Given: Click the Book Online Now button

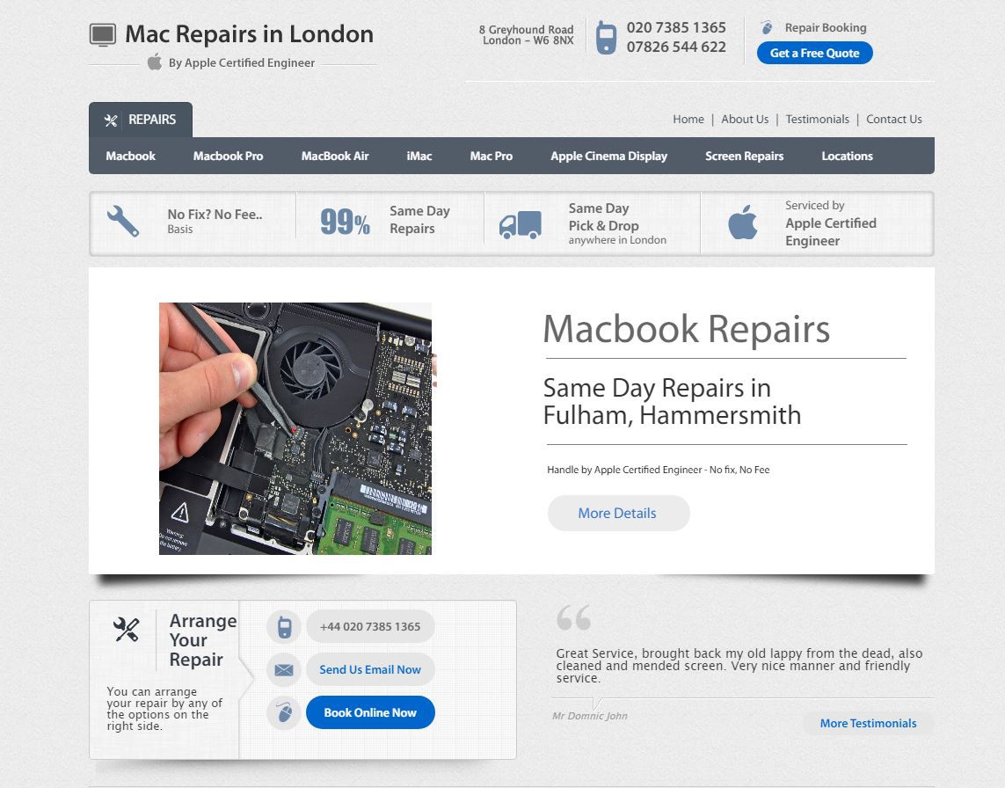Looking at the screenshot, I should click(370, 712).
